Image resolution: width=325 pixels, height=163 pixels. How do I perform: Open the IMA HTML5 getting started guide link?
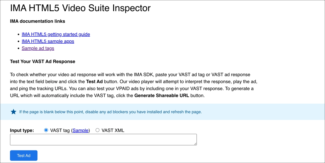click(x=56, y=34)
